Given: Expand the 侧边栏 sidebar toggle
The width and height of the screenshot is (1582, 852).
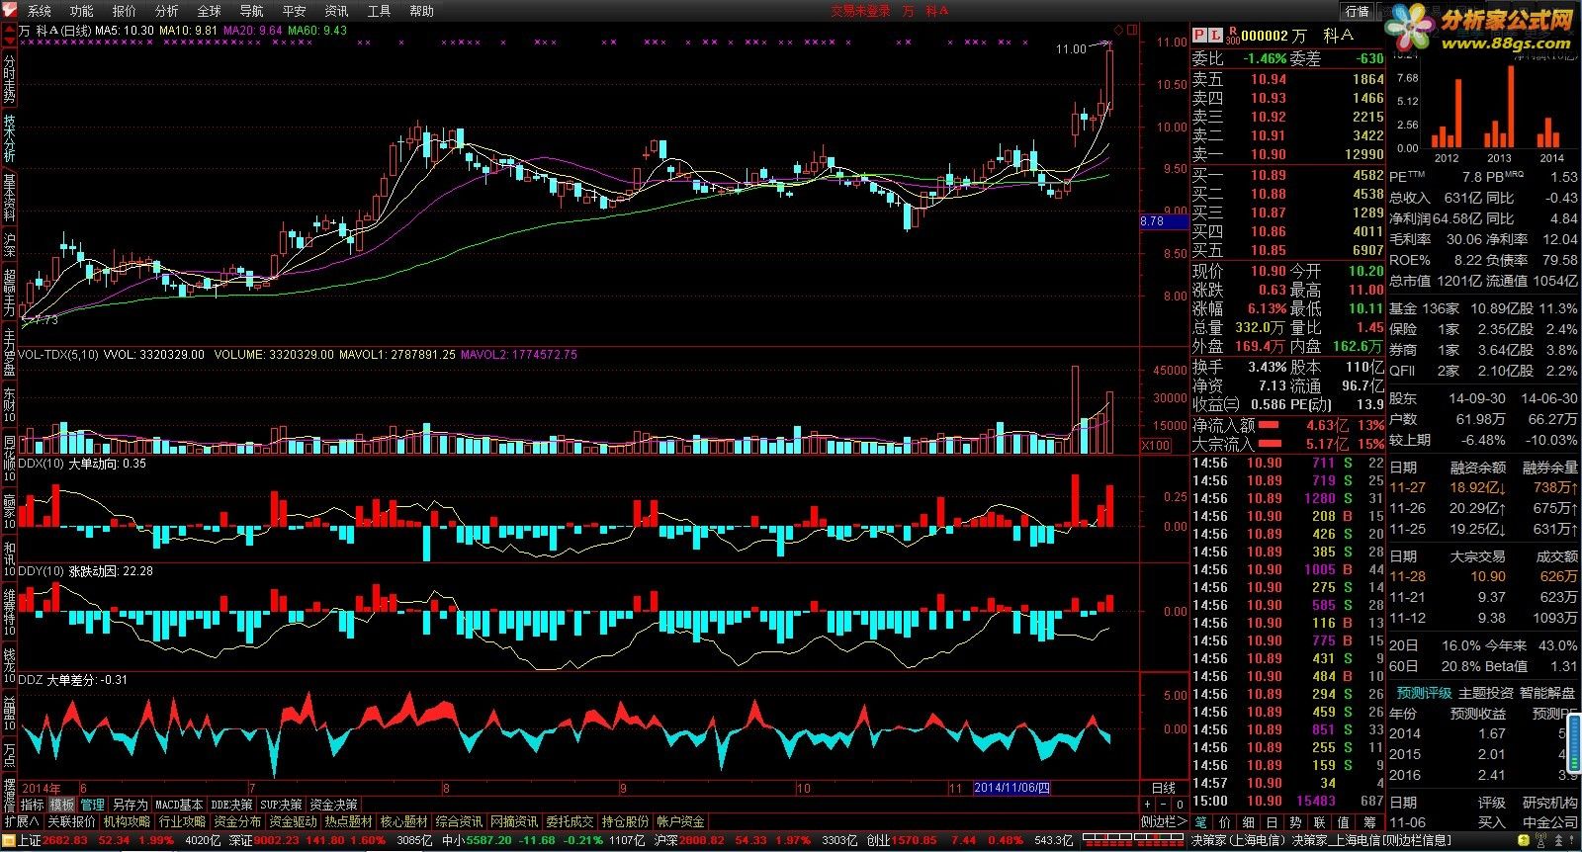Looking at the screenshot, I should [1165, 822].
